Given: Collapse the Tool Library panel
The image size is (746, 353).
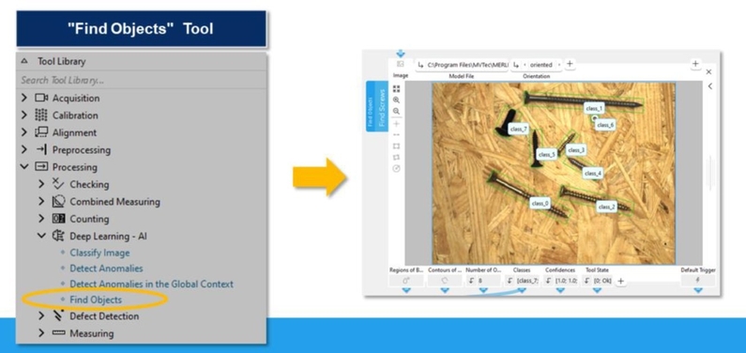Looking at the screenshot, I should tap(24, 61).
